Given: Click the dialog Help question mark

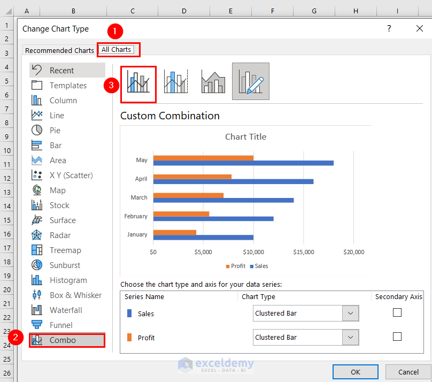Looking at the screenshot, I should (389, 28).
